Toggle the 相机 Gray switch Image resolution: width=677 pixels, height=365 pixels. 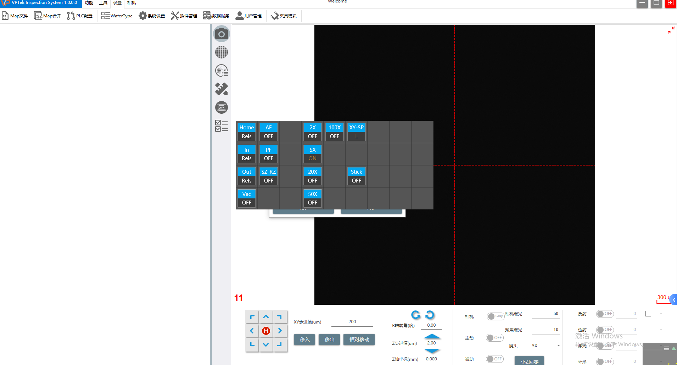pos(496,316)
